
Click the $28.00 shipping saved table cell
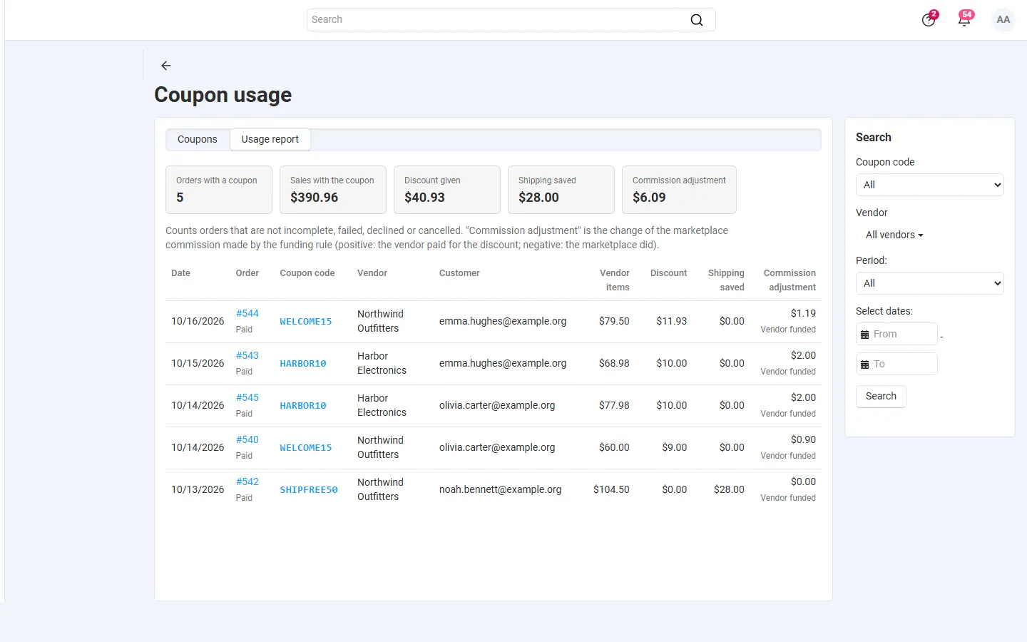729,489
